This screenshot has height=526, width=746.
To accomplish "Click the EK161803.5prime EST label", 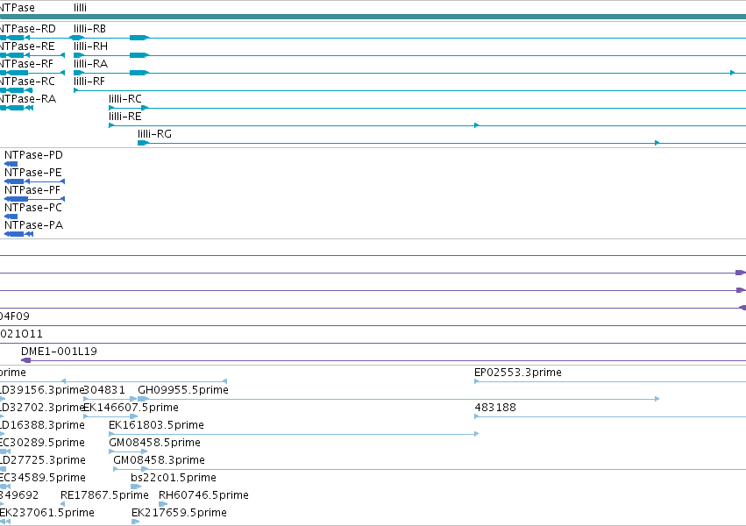I will [156, 425].
